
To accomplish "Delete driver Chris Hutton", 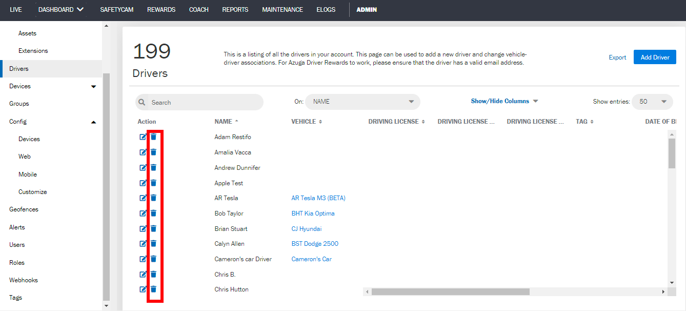I will coord(153,289).
